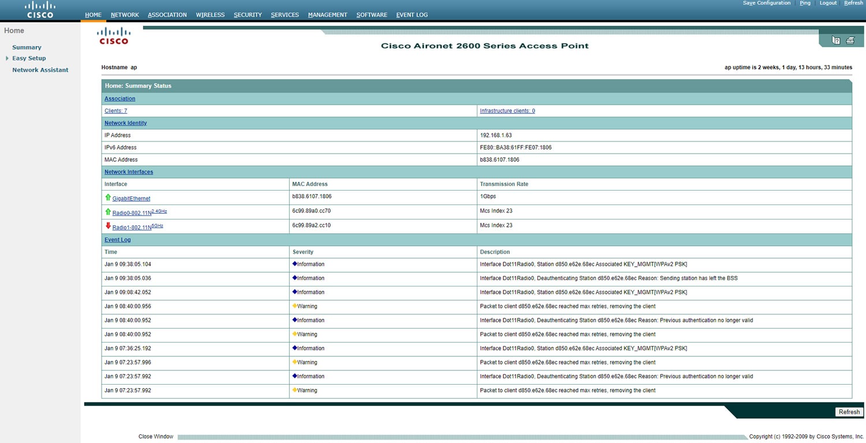
Task: Select Network Assistant in the sidebar
Action: tap(40, 70)
